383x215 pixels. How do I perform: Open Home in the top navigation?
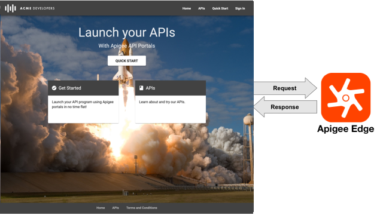click(187, 8)
